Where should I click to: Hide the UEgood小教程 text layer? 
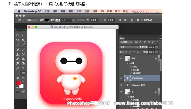coord(121,85)
